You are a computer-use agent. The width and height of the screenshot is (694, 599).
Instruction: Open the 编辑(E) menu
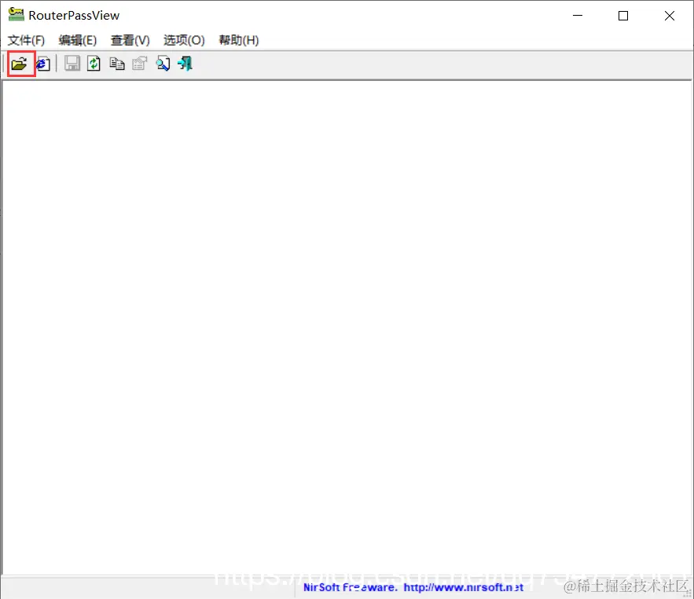point(78,40)
